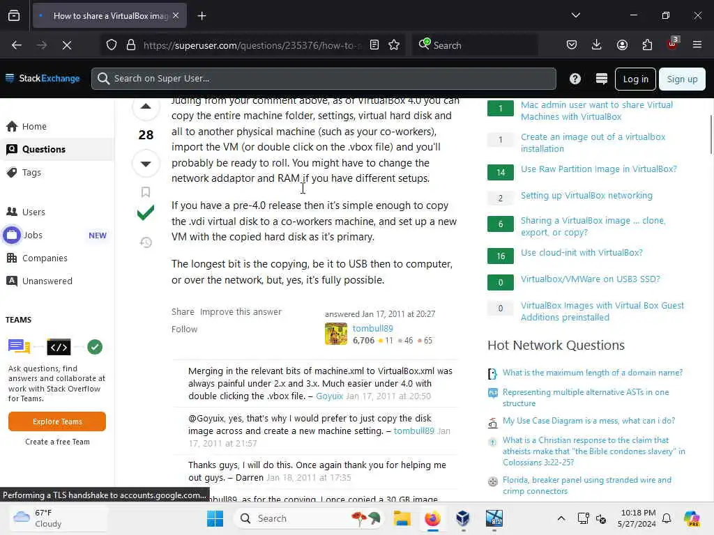The width and height of the screenshot is (714, 535).
Task: Click the page vertical scrollbar
Action: click(711, 134)
